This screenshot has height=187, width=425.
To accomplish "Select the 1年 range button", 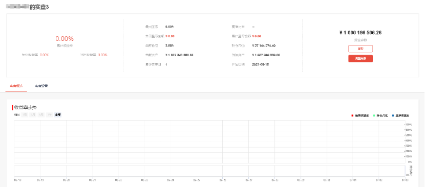I will point(49,115).
